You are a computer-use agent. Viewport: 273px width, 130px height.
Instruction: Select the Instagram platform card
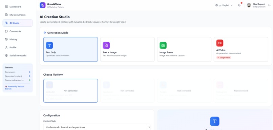[x=241, y=91]
